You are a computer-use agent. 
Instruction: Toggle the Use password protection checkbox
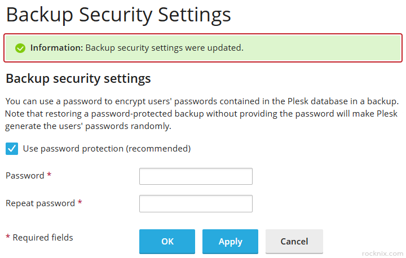pos(12,149)
